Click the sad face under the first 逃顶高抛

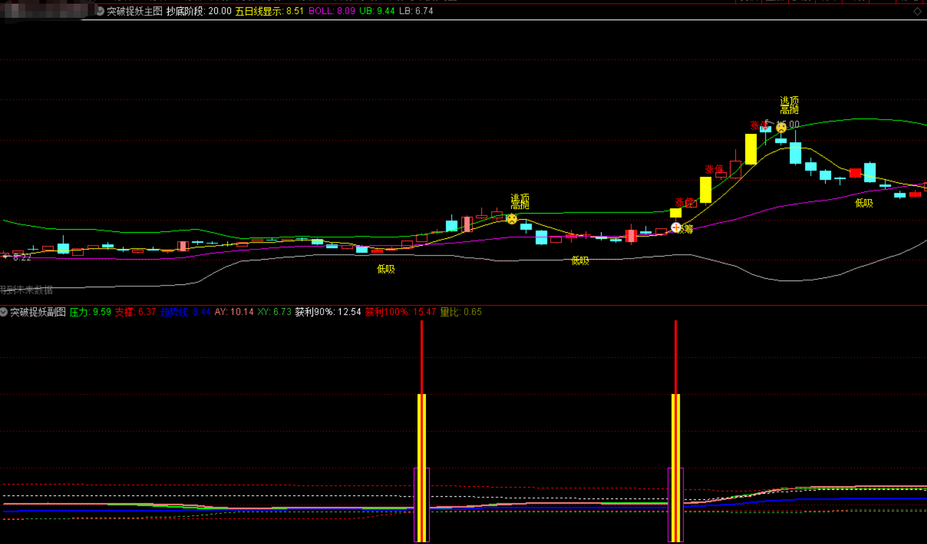pyautogui.click(x=511, y=219)
